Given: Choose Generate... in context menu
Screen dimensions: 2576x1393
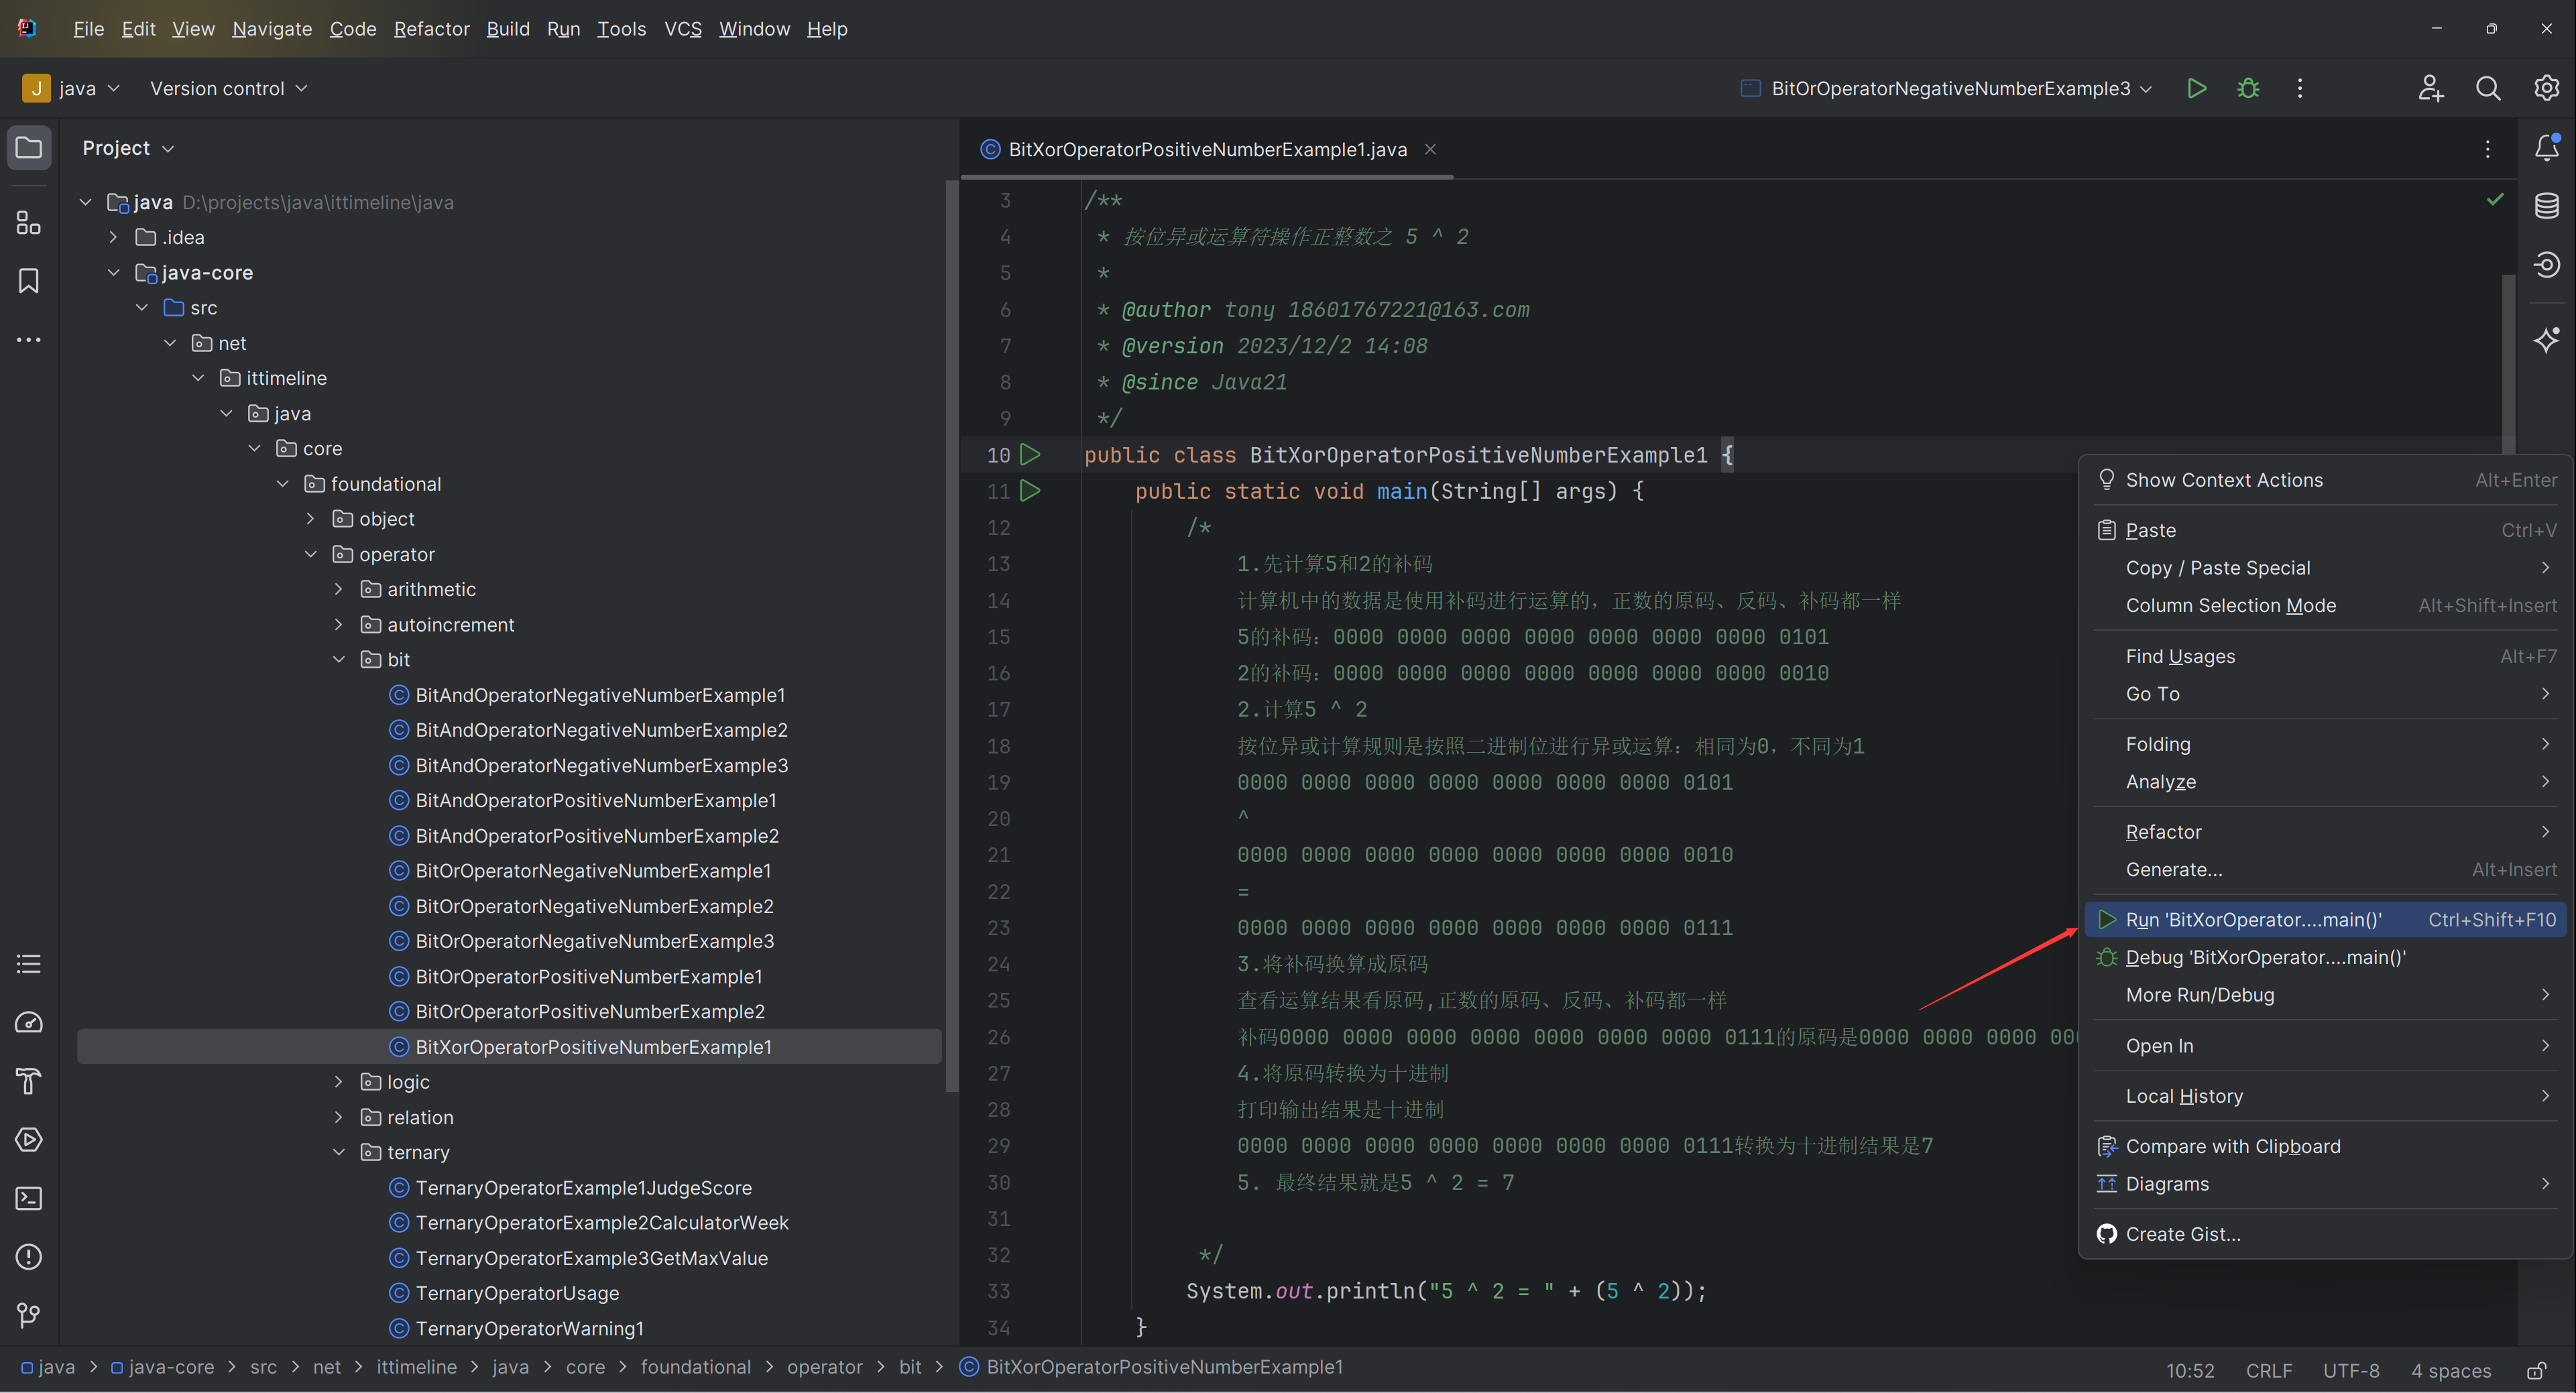Looking at the screenshot, I should coord(2325,870).
